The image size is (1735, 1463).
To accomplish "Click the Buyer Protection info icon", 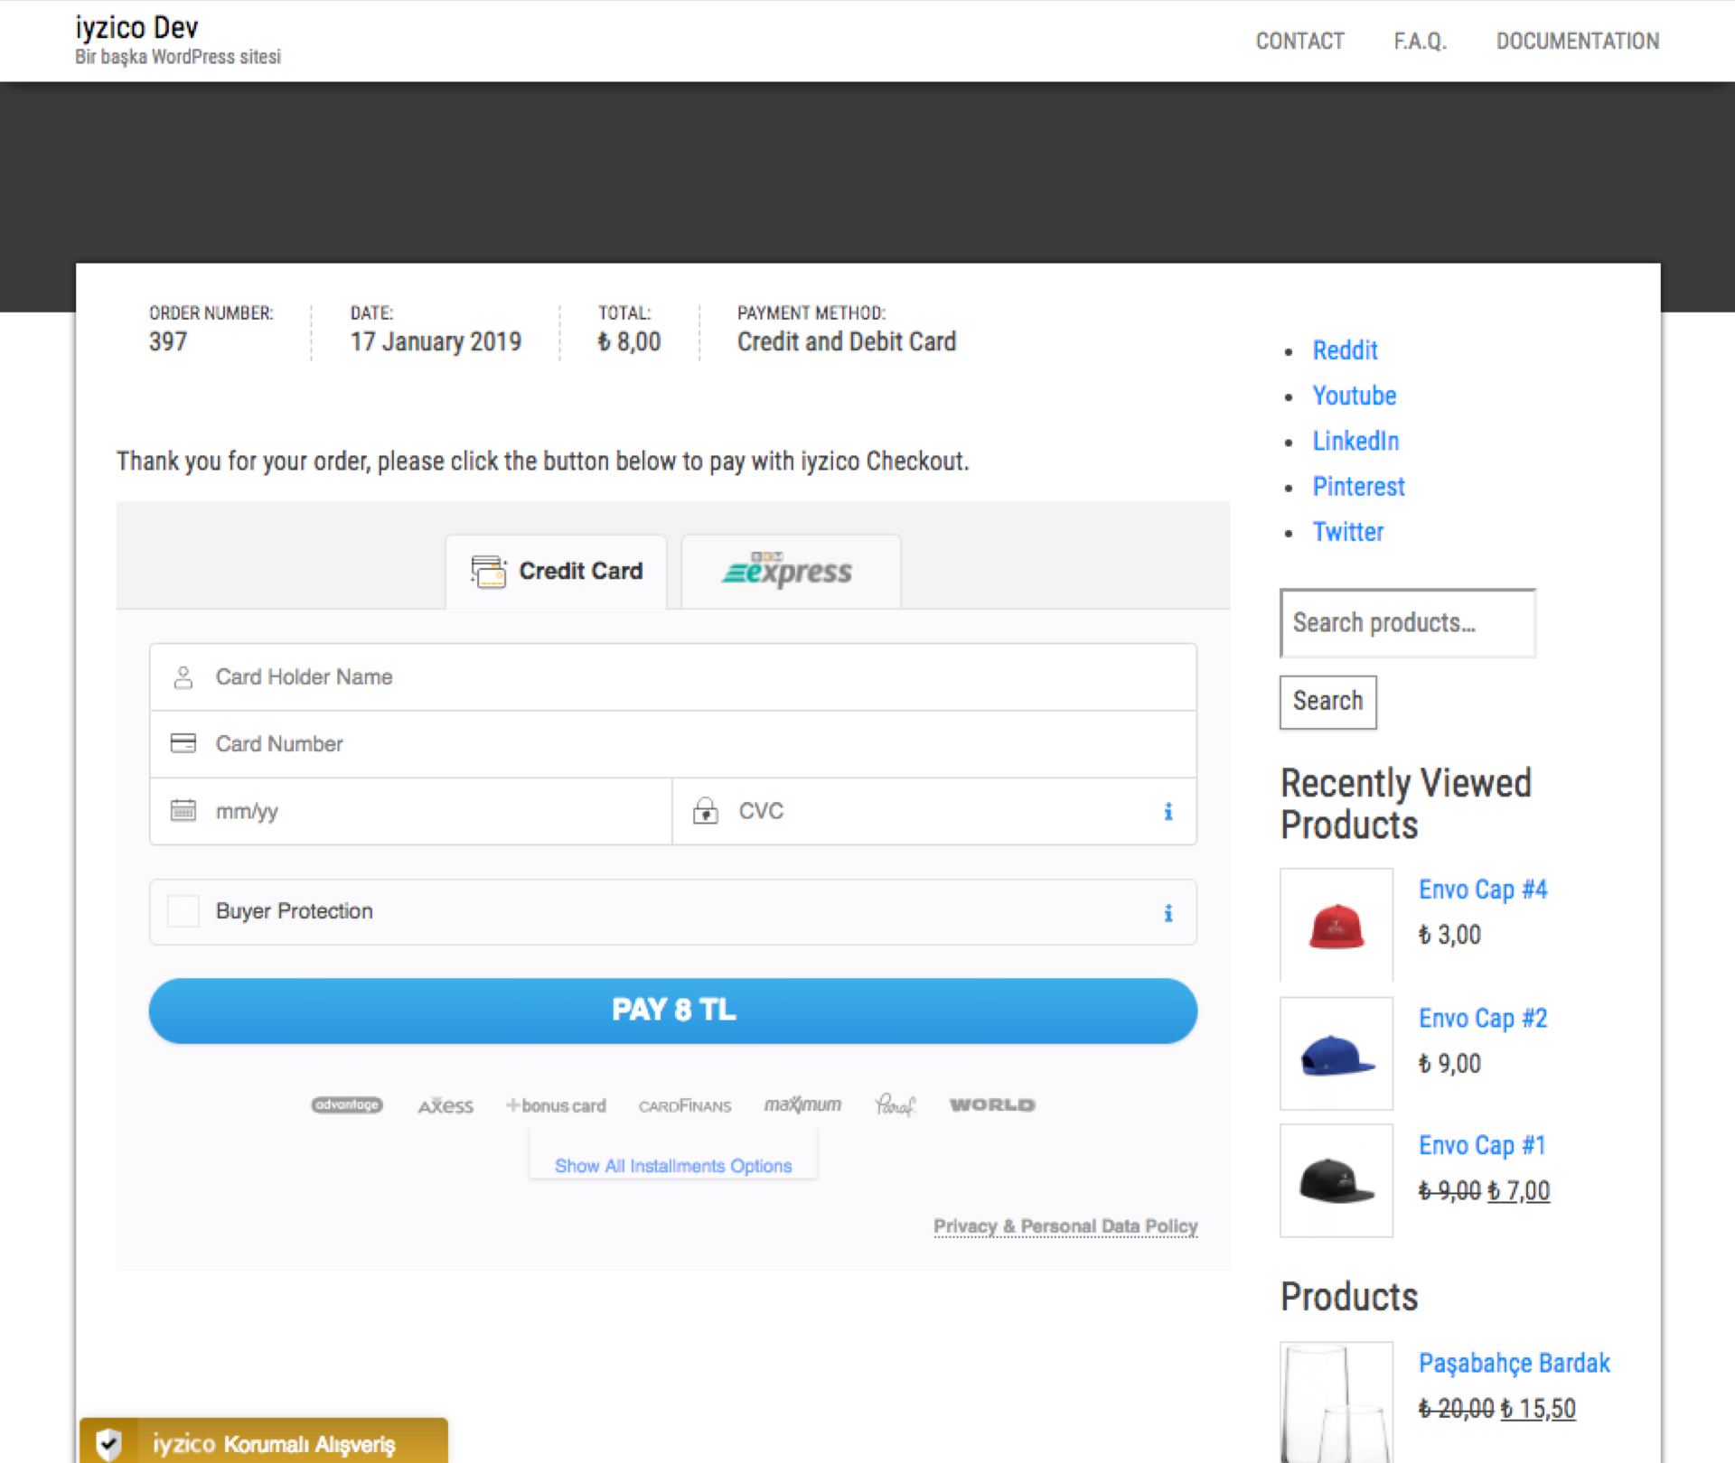I will pyautogui.click(x=1168, y=912).
